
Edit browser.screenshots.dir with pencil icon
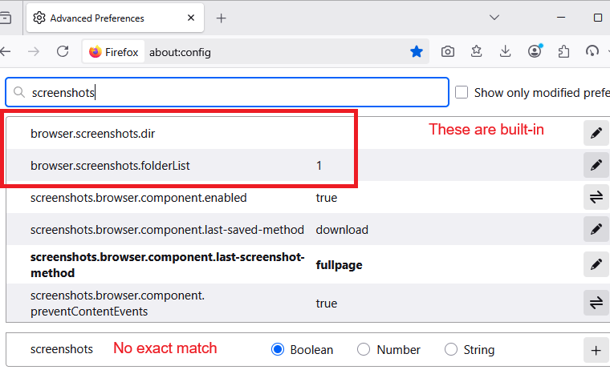(x=596, y=133)
